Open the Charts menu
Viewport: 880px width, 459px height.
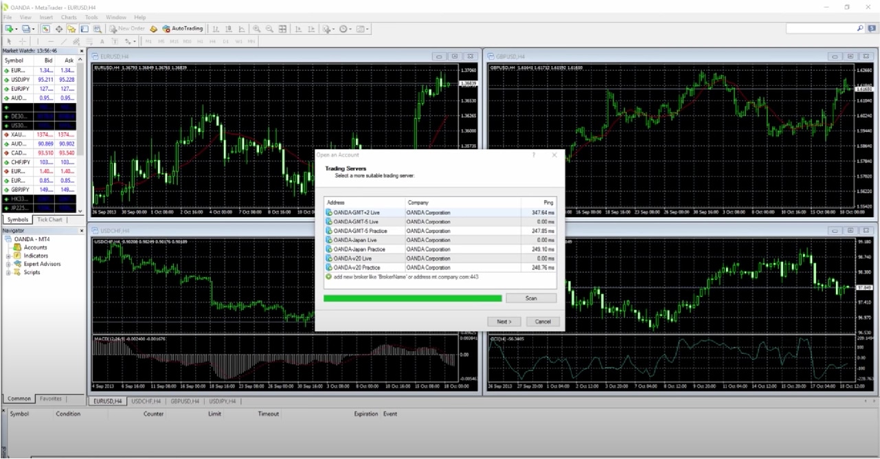click(69, 17)
